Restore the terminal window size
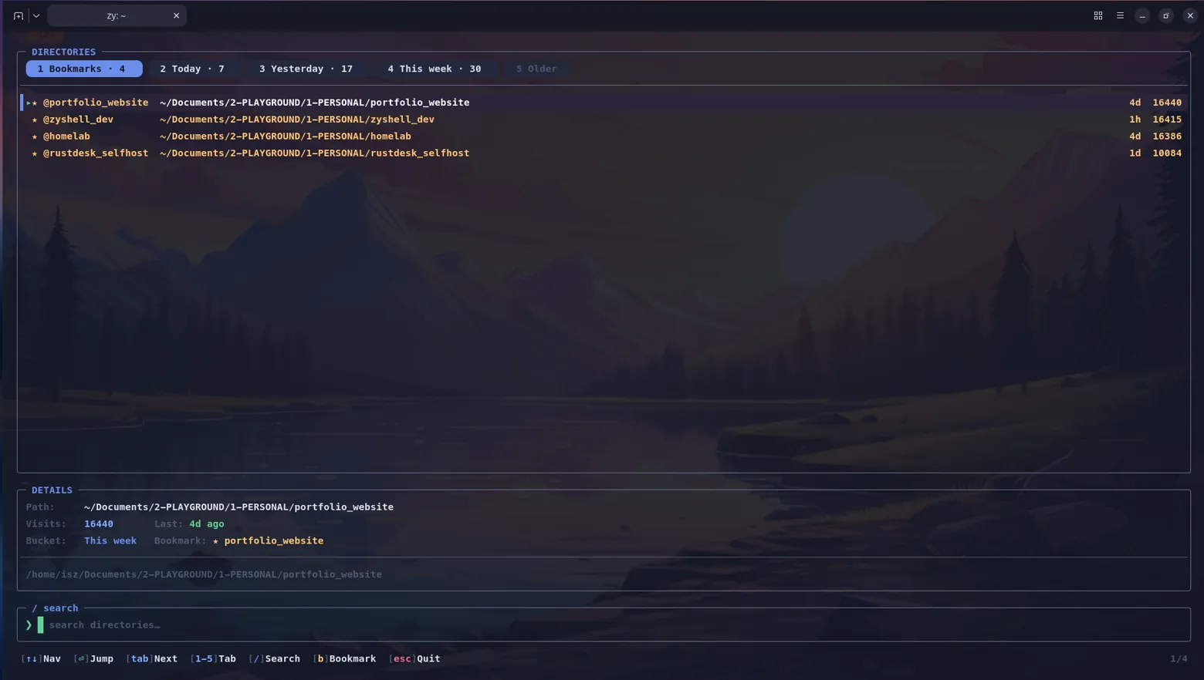The width and height of the screenshot is (1204, 680). click(1166, 15)
